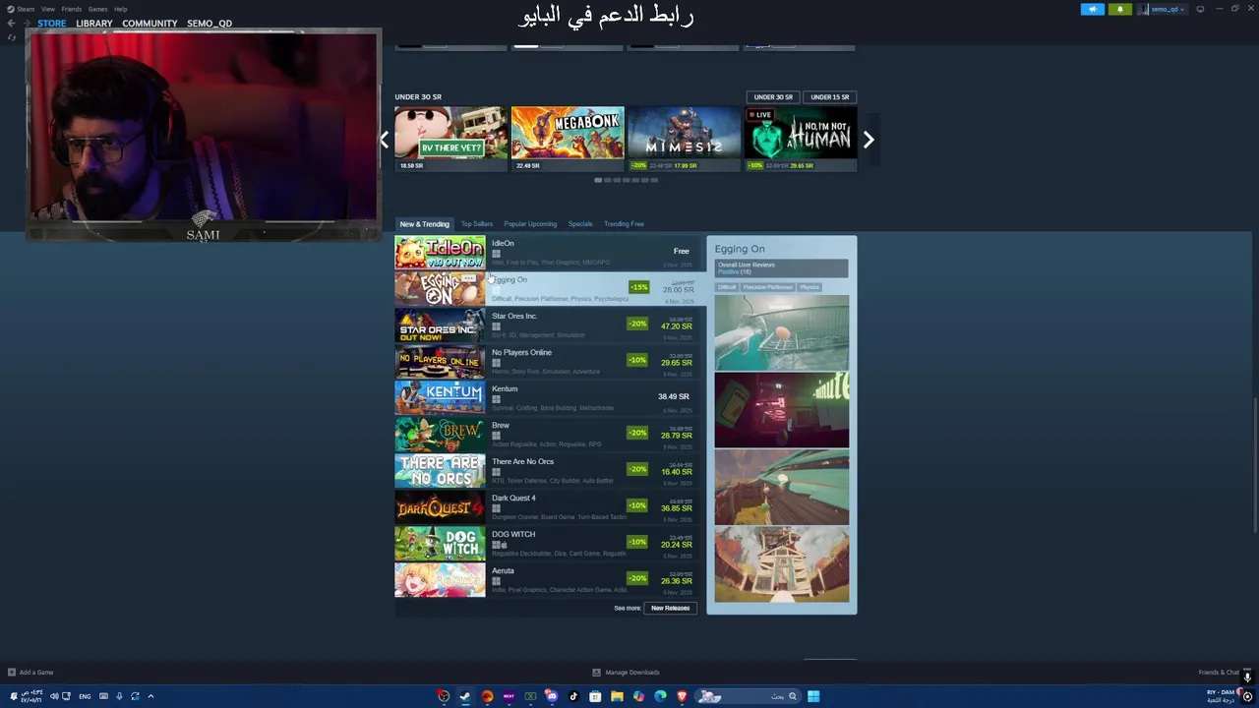The width and height of the screenshot is (1259, 708).
Task: Click the carousel pagination dots
Action: [626, 180]
